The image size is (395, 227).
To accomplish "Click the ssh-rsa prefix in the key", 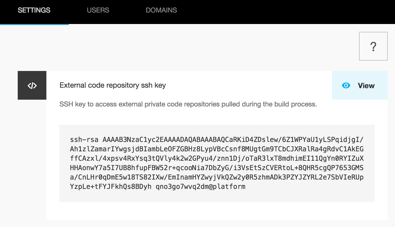I will click(x=84, y=140).
